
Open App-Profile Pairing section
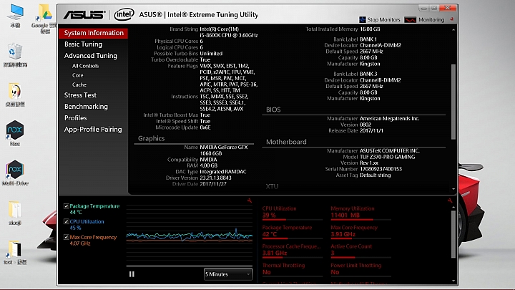click(x=93, y=129)
